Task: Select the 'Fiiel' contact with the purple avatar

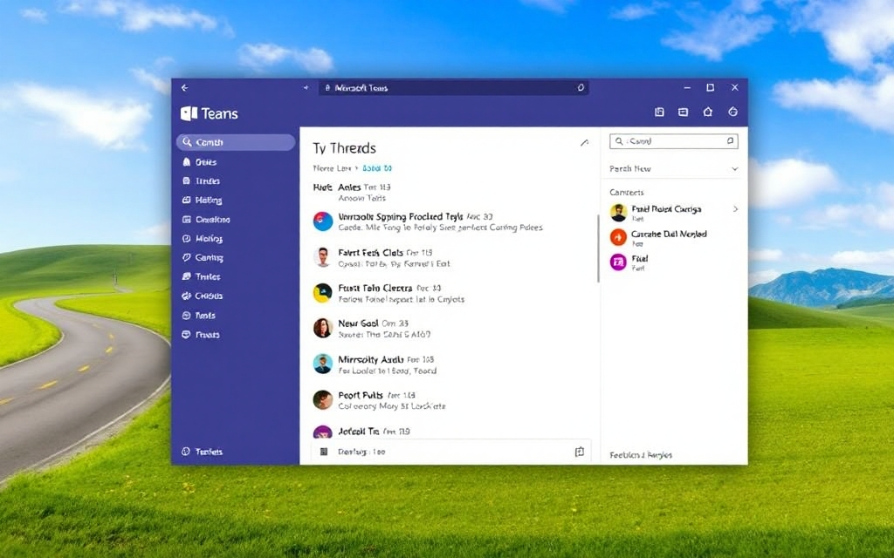Action: point(674,262)
